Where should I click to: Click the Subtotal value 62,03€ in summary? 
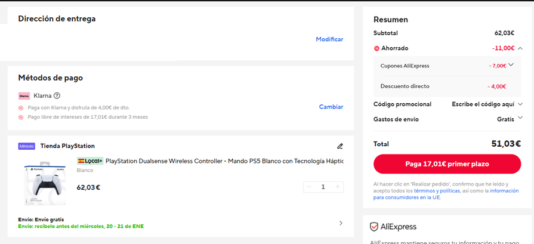[504, 33]
